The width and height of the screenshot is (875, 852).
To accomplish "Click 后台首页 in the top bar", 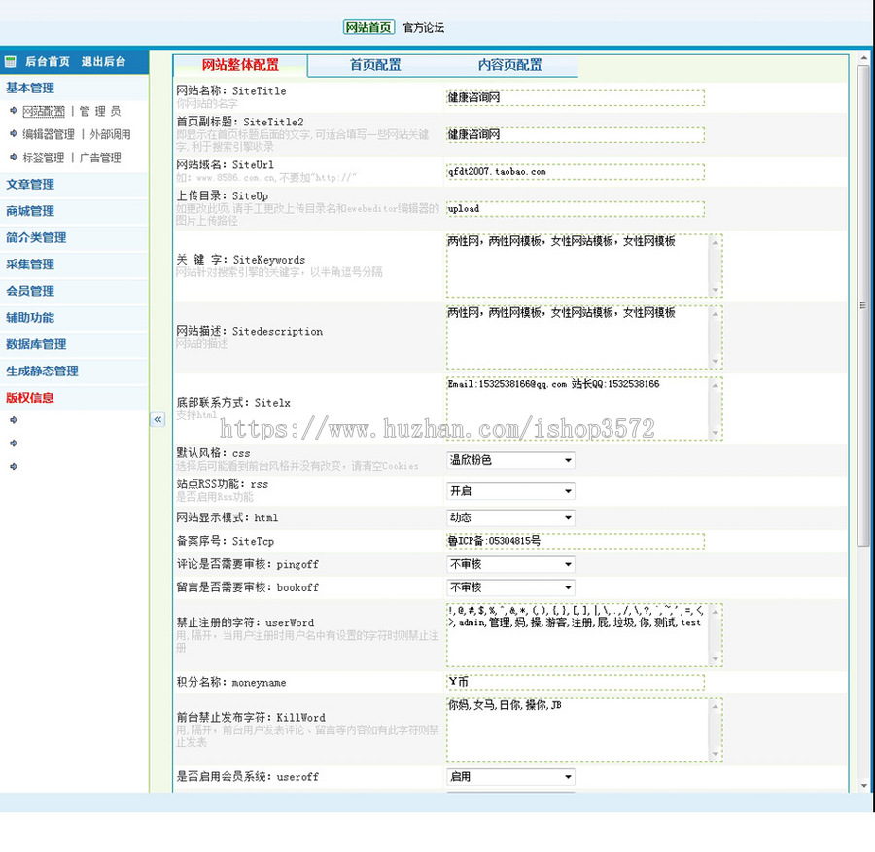I will (x=47, y=60).
